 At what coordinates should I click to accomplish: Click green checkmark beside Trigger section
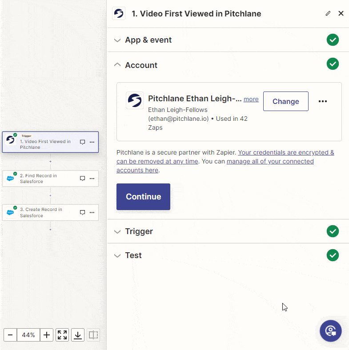[x=333, y=231]
